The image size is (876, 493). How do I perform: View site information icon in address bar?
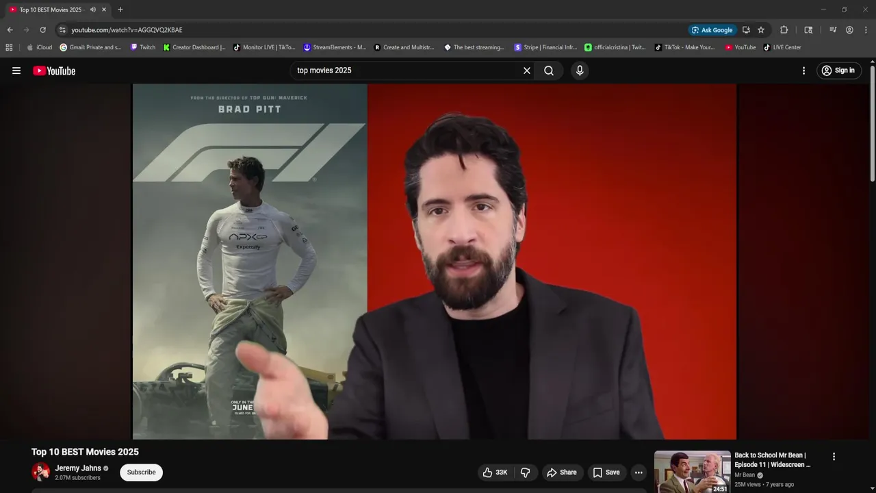point(62,30)
